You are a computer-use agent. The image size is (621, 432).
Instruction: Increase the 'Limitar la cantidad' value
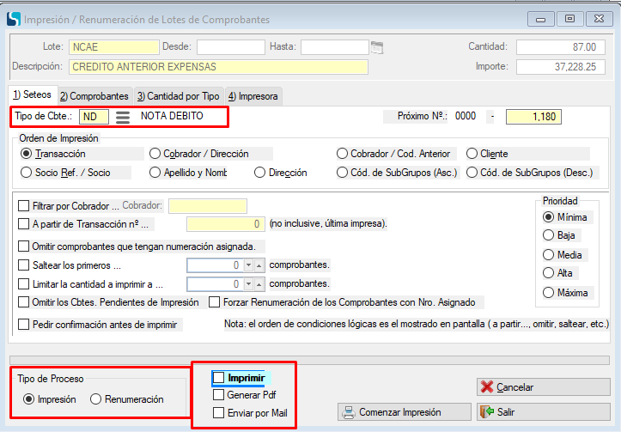259,283
